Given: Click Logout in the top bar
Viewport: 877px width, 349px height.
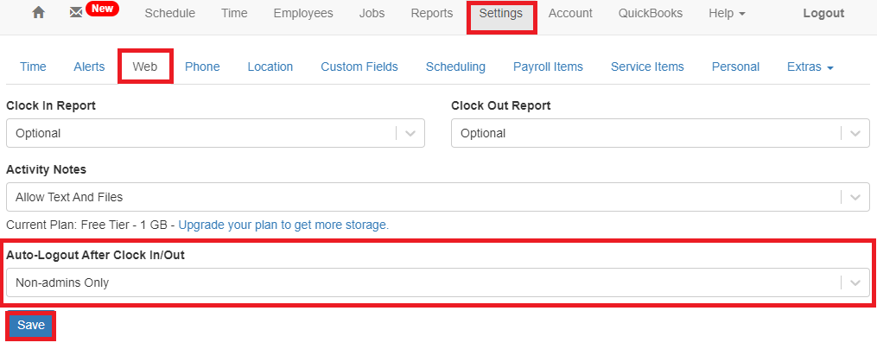Looking at the screenshot, I should point(823,13).
